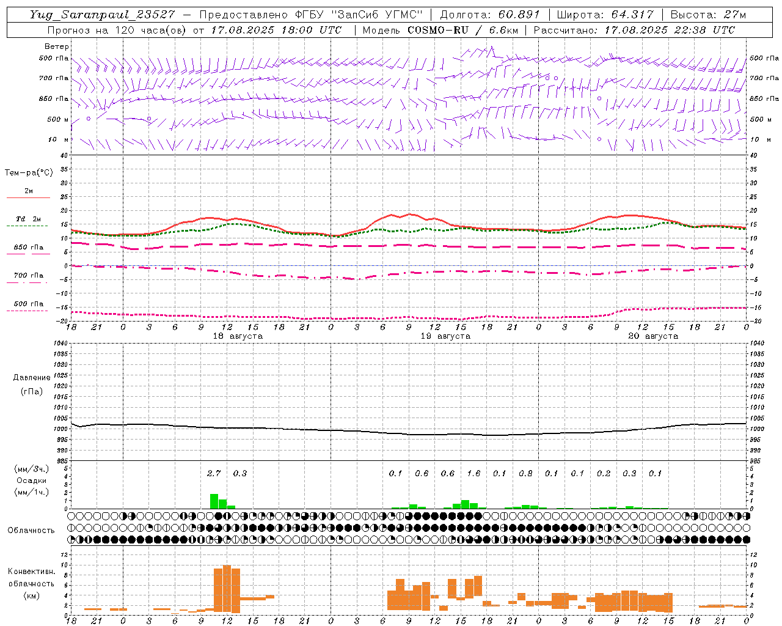Click the Высота: 27м header field

708,15
